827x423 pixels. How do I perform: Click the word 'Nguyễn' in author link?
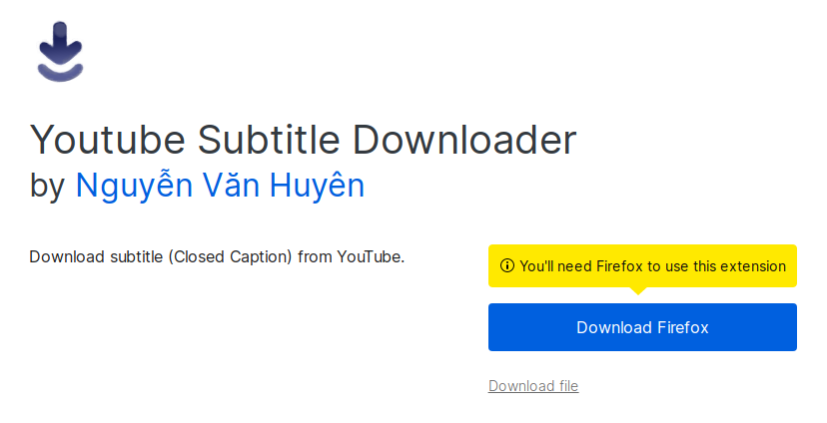coord(135,186)
